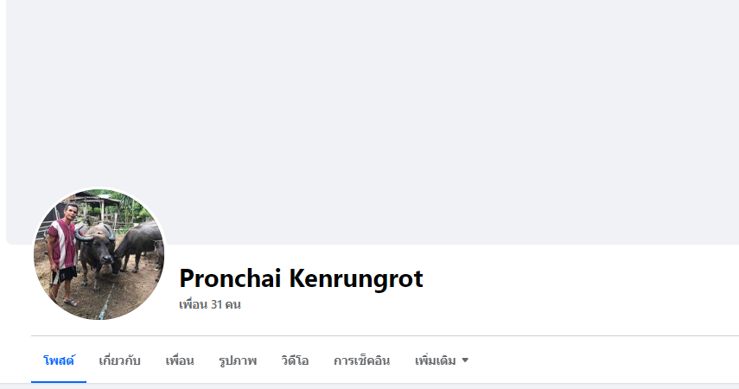Switch to the เกี่ยวกับ tab
This screenshot has height=389, width=739.
120,360
